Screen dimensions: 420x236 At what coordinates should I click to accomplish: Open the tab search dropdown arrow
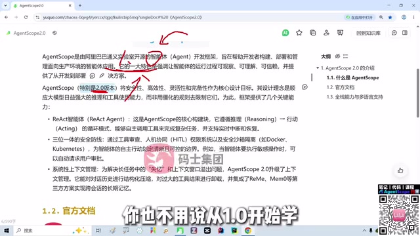tap(5, 6)
